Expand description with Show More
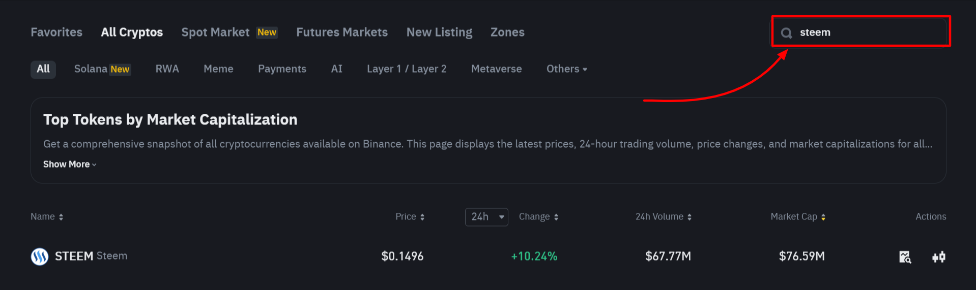976x290 pixels. tap(70, 164)
